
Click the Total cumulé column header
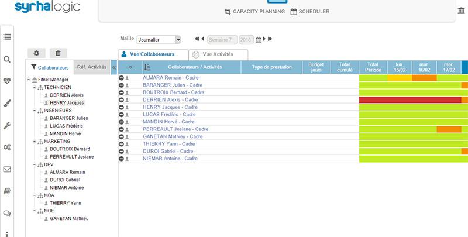click(345, 67)
